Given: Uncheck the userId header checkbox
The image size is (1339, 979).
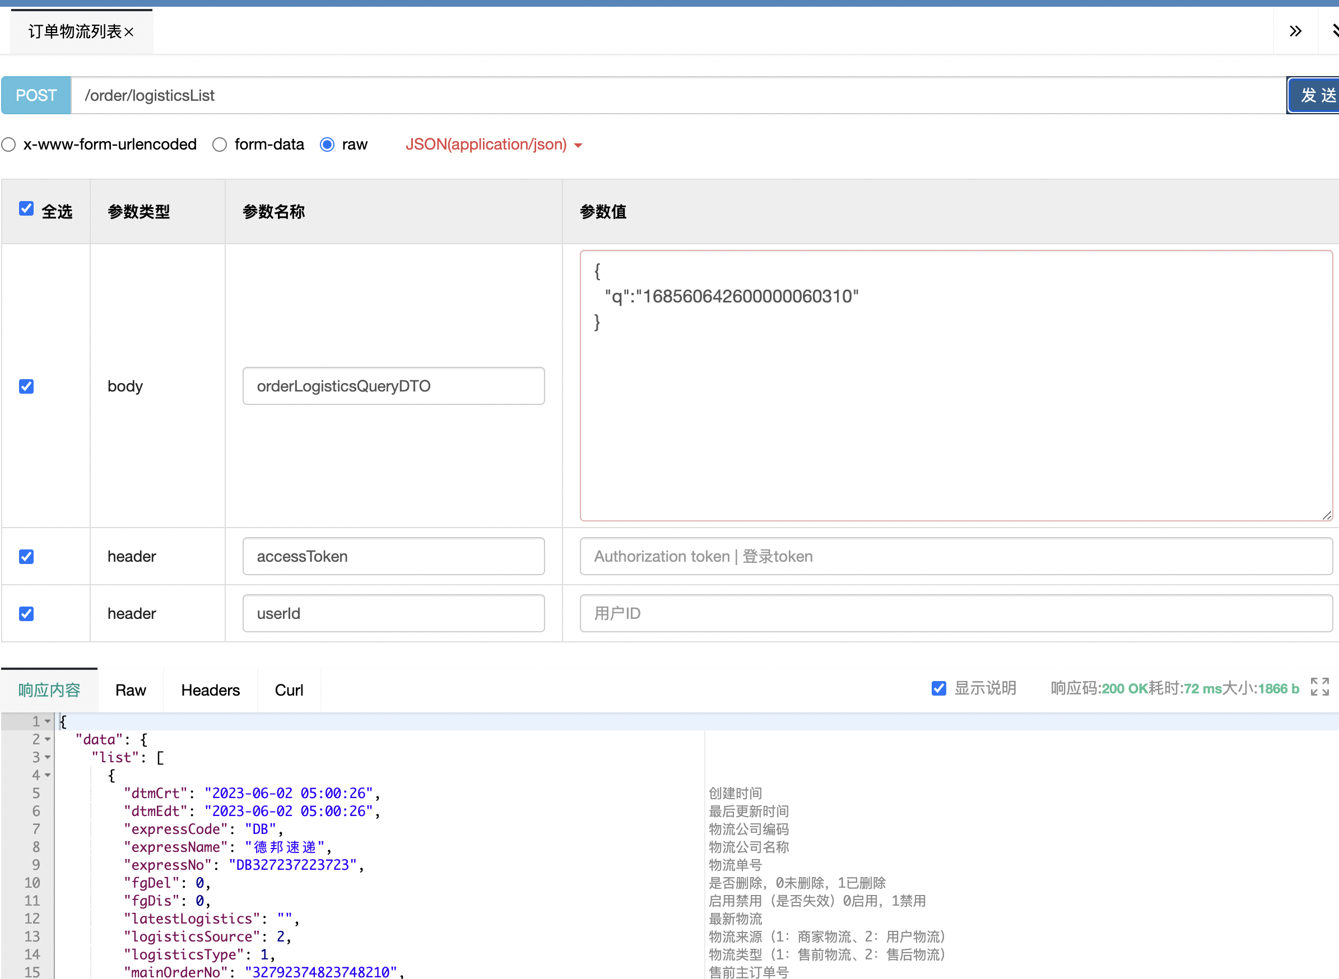Looking at the screenshot, I should (x=26, y=613).
